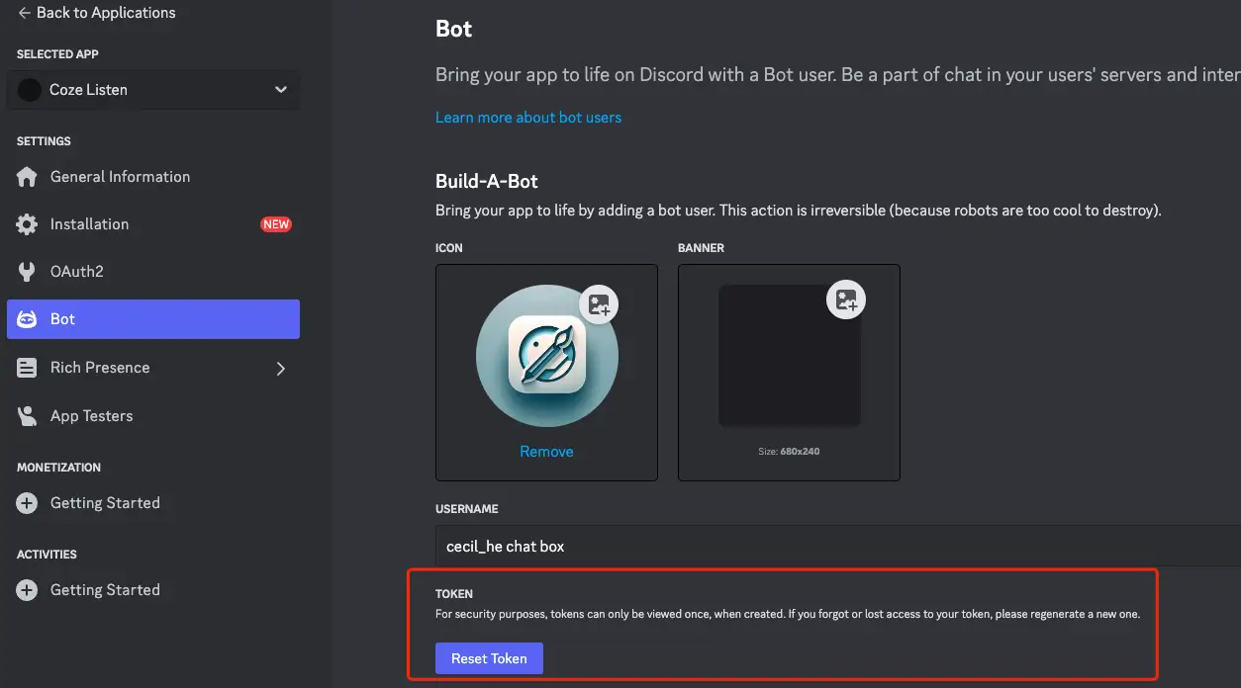Click the App Testers person icon
The image size is (1241, 688).
(28, 416)
